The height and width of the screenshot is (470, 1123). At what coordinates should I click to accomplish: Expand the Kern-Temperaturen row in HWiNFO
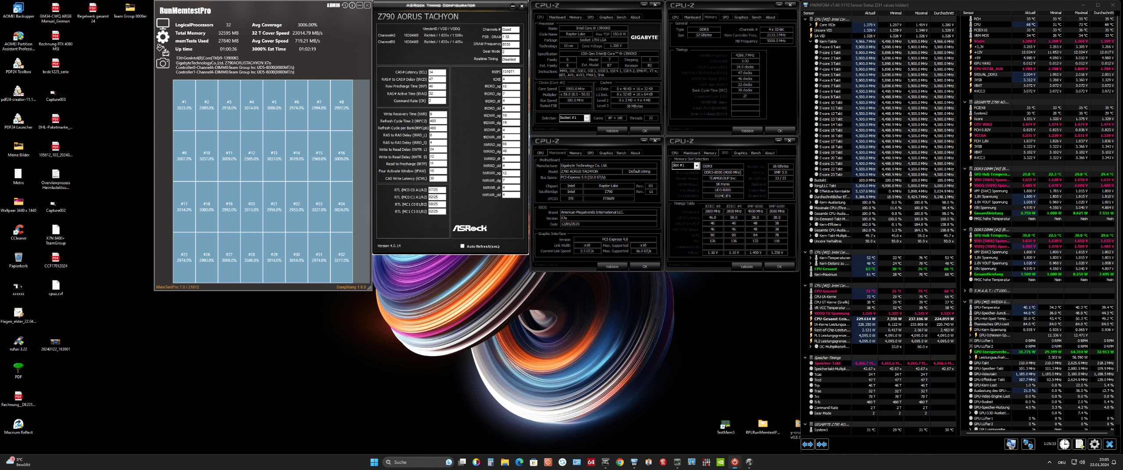coord(811,258)
